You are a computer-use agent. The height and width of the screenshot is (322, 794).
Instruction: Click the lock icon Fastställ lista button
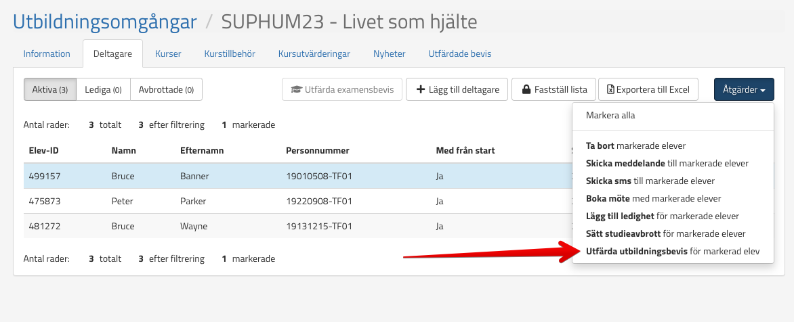pyautogui.click(x=553, y=89)
